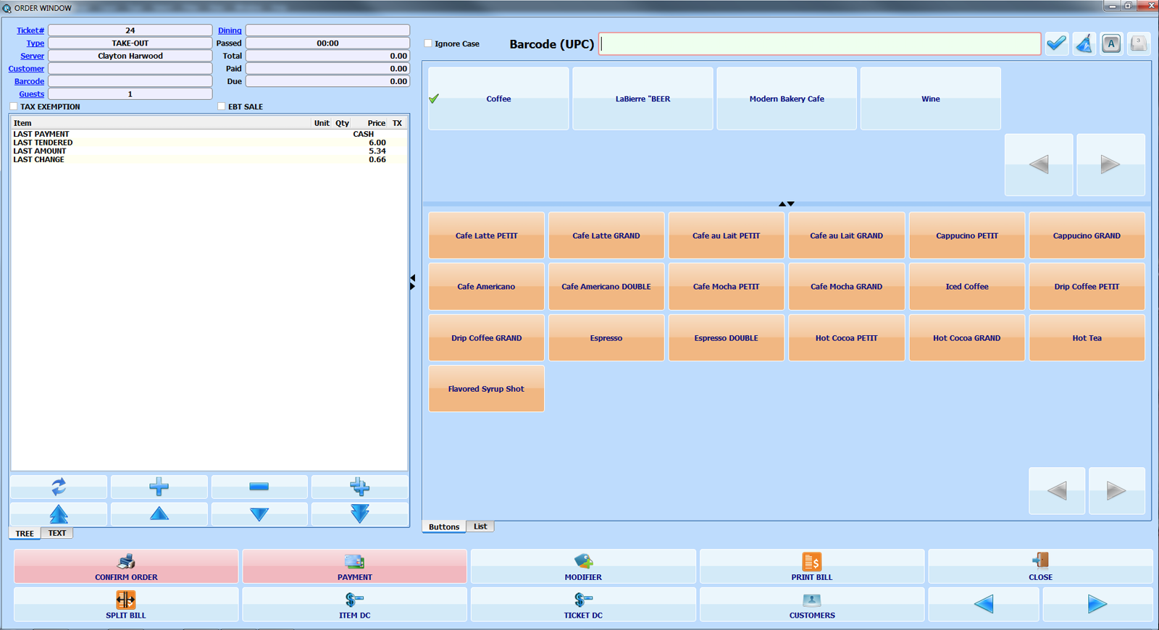1159x630 pixels.
Task: Switch to the TEXT tab
Action: pos(57,533)
